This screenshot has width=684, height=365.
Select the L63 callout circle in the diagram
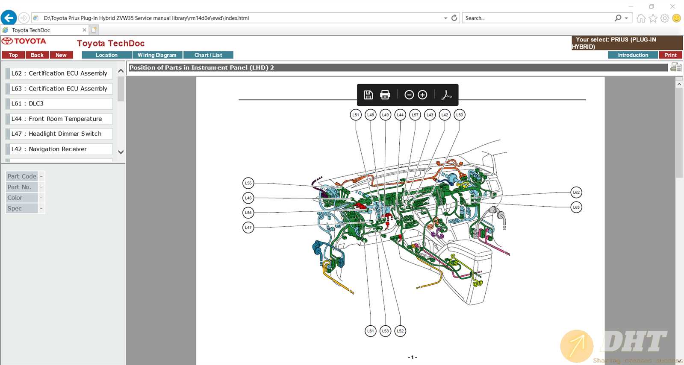pyautogui.click(x=576, y=207)
